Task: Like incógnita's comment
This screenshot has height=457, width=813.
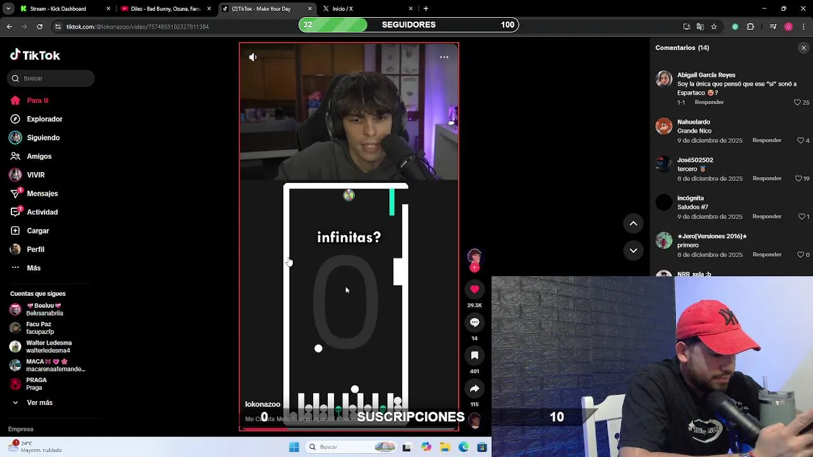Action: coord(801,216)
